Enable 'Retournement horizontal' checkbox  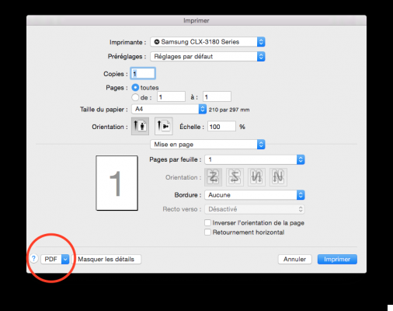coord(207,232)
